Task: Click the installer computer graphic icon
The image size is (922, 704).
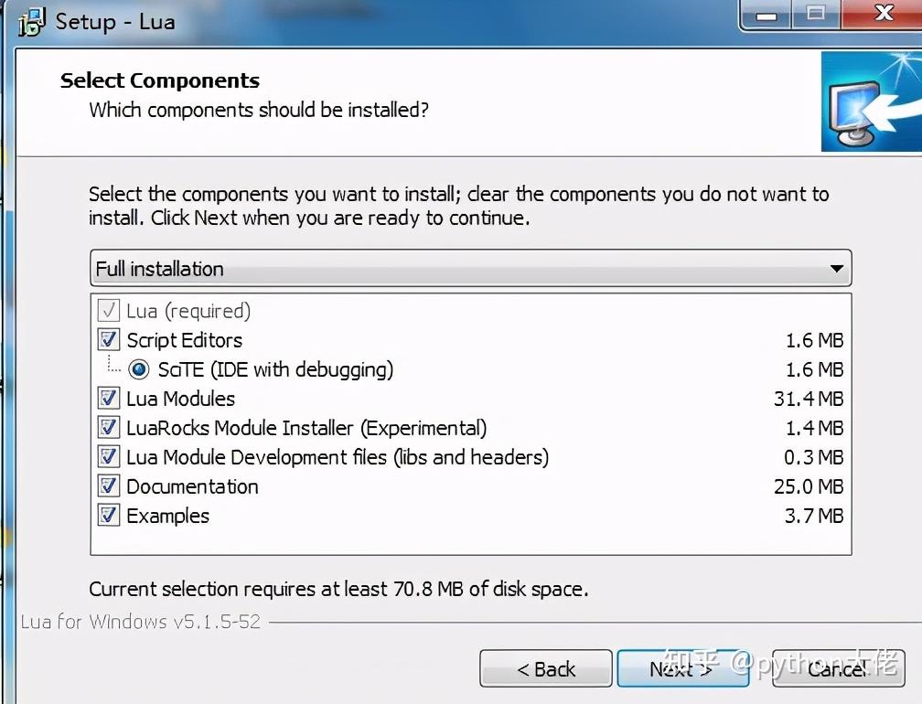Action: pyautogui.click(x=869, y=102)
